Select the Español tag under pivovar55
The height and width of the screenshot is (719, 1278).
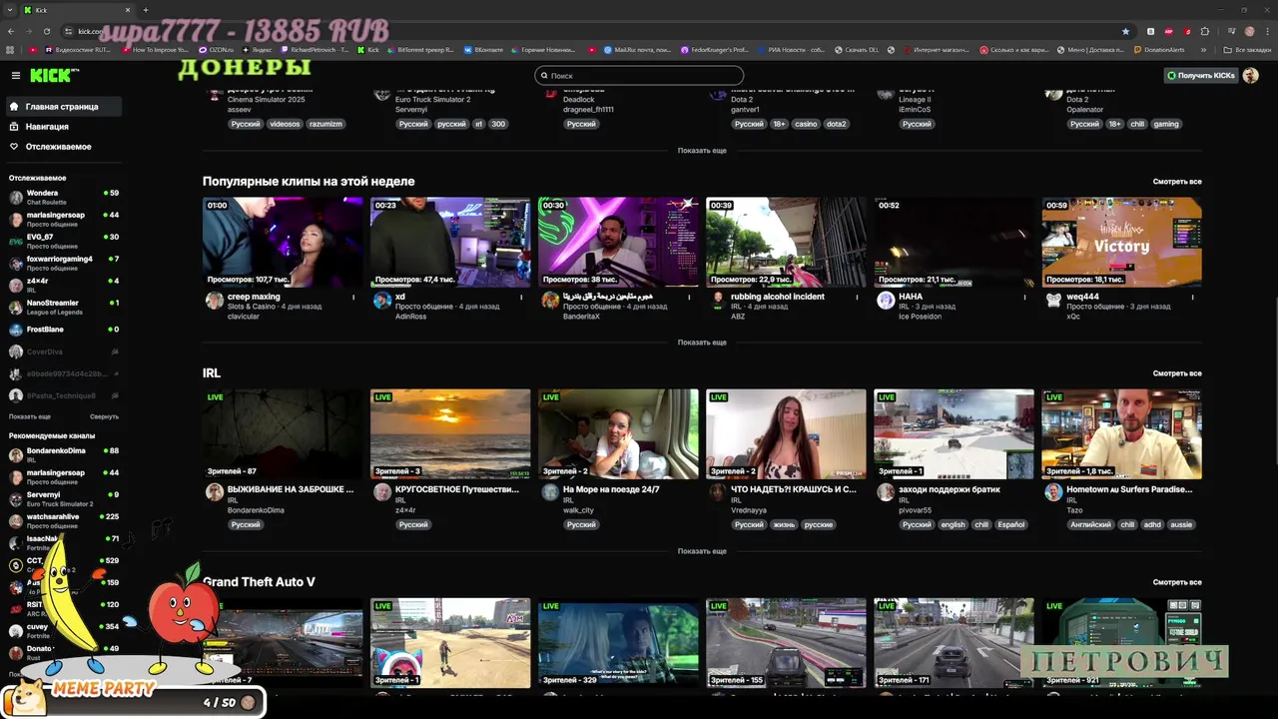[1010, 524]
